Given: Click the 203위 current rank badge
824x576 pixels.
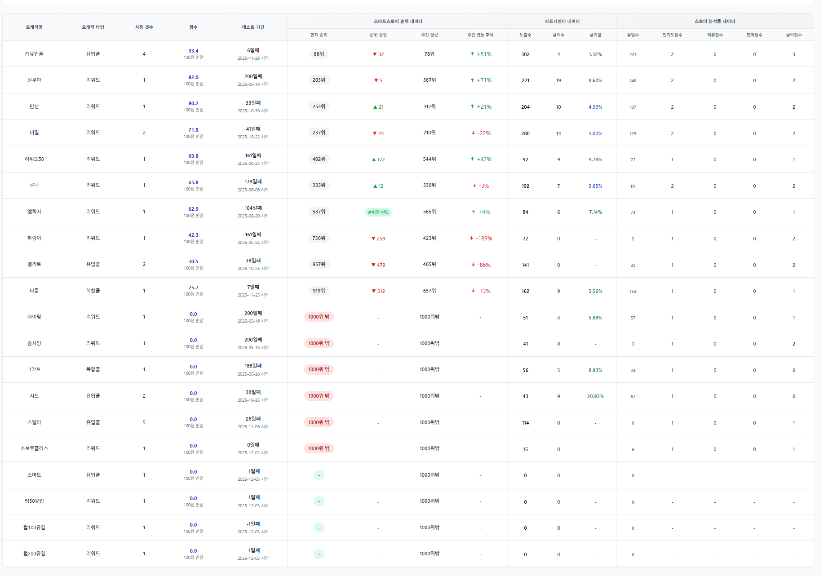Looking at the screenshot, I should tap(319, 80).
